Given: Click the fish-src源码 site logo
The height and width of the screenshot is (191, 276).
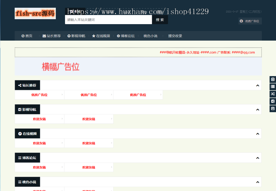Looking at the screenshot, I should (35, 13).
